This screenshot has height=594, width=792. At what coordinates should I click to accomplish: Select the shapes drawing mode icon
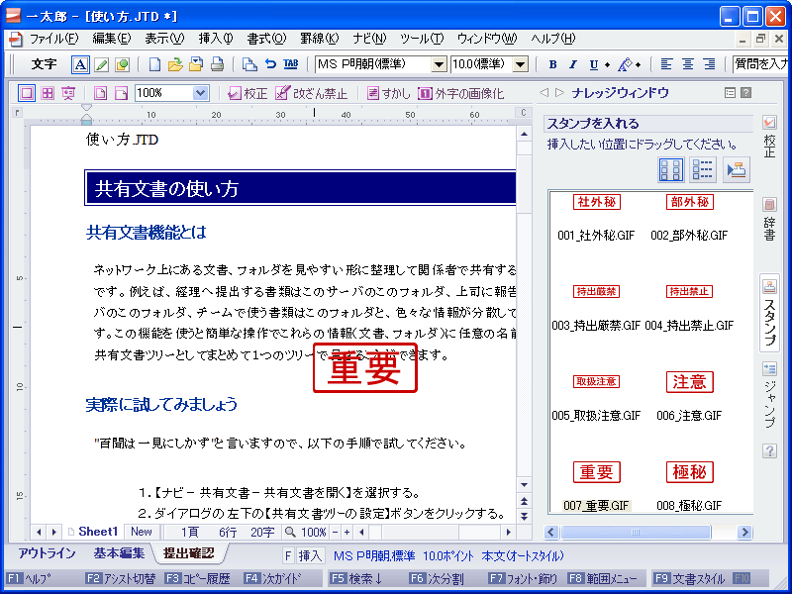(122, 64)
